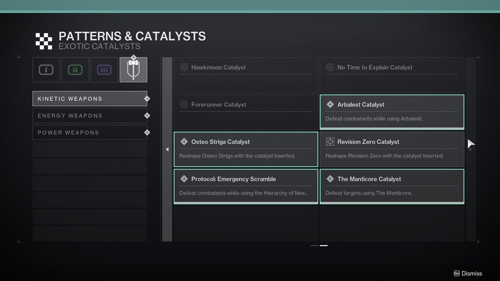
Task: Click the Kinetic Weapons diamond notification icon
Action: tap(147, 99)
